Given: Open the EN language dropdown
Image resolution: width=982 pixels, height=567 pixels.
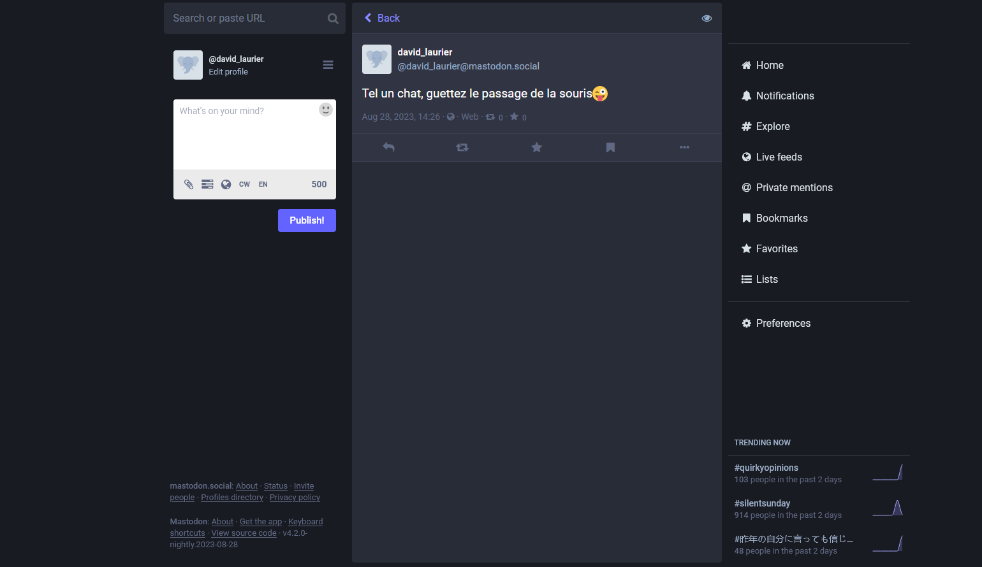Looking at the screenshot, I should [x=263, y=184].
